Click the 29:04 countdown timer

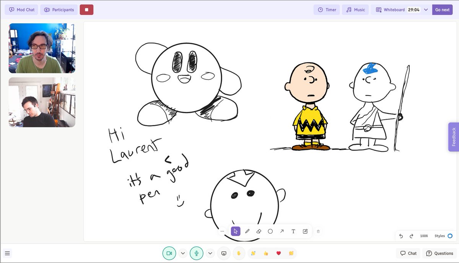[413, 10]
